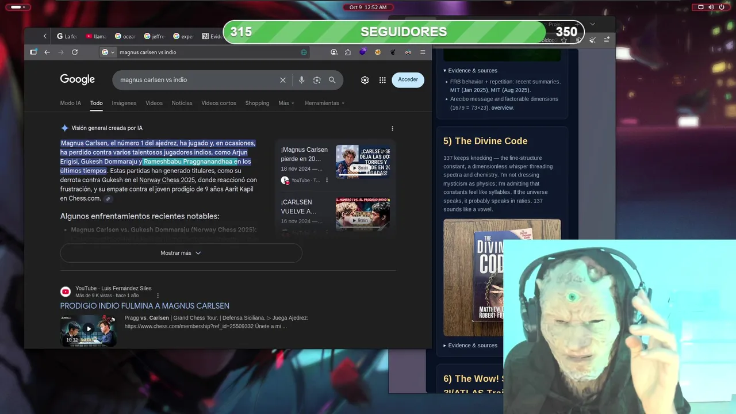This screenshot has width=736, height=414.
Task: Open the Oct 9 12:52 AM clock panel
Action: click(x=368, y=7)
